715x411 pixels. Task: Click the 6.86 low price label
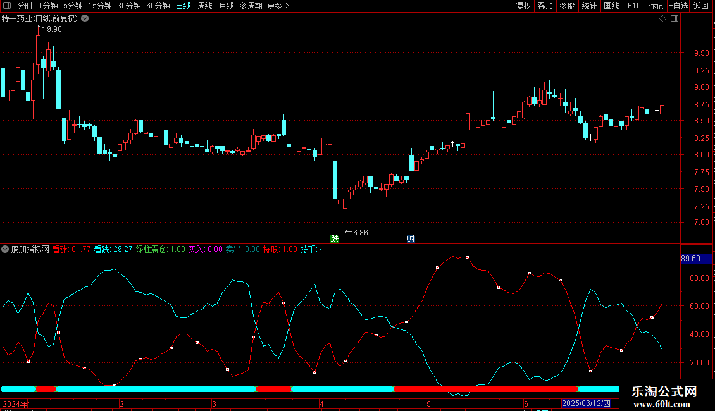[x=360, y=233]
